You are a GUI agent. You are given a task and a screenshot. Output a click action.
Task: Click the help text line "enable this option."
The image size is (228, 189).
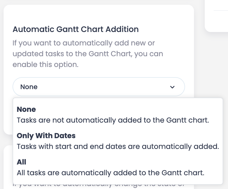pos(45,65)
